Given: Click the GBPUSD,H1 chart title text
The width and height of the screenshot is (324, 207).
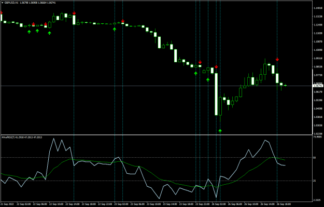Looking at the screenshot, I should click(11, 3).
